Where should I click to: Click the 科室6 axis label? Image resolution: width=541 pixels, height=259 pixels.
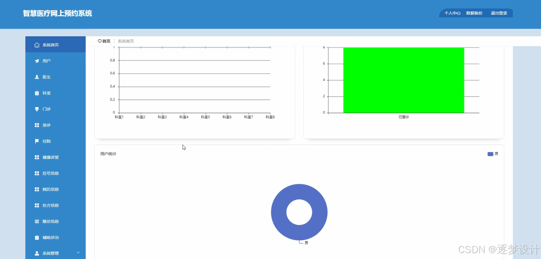click(x=227, y=117)
